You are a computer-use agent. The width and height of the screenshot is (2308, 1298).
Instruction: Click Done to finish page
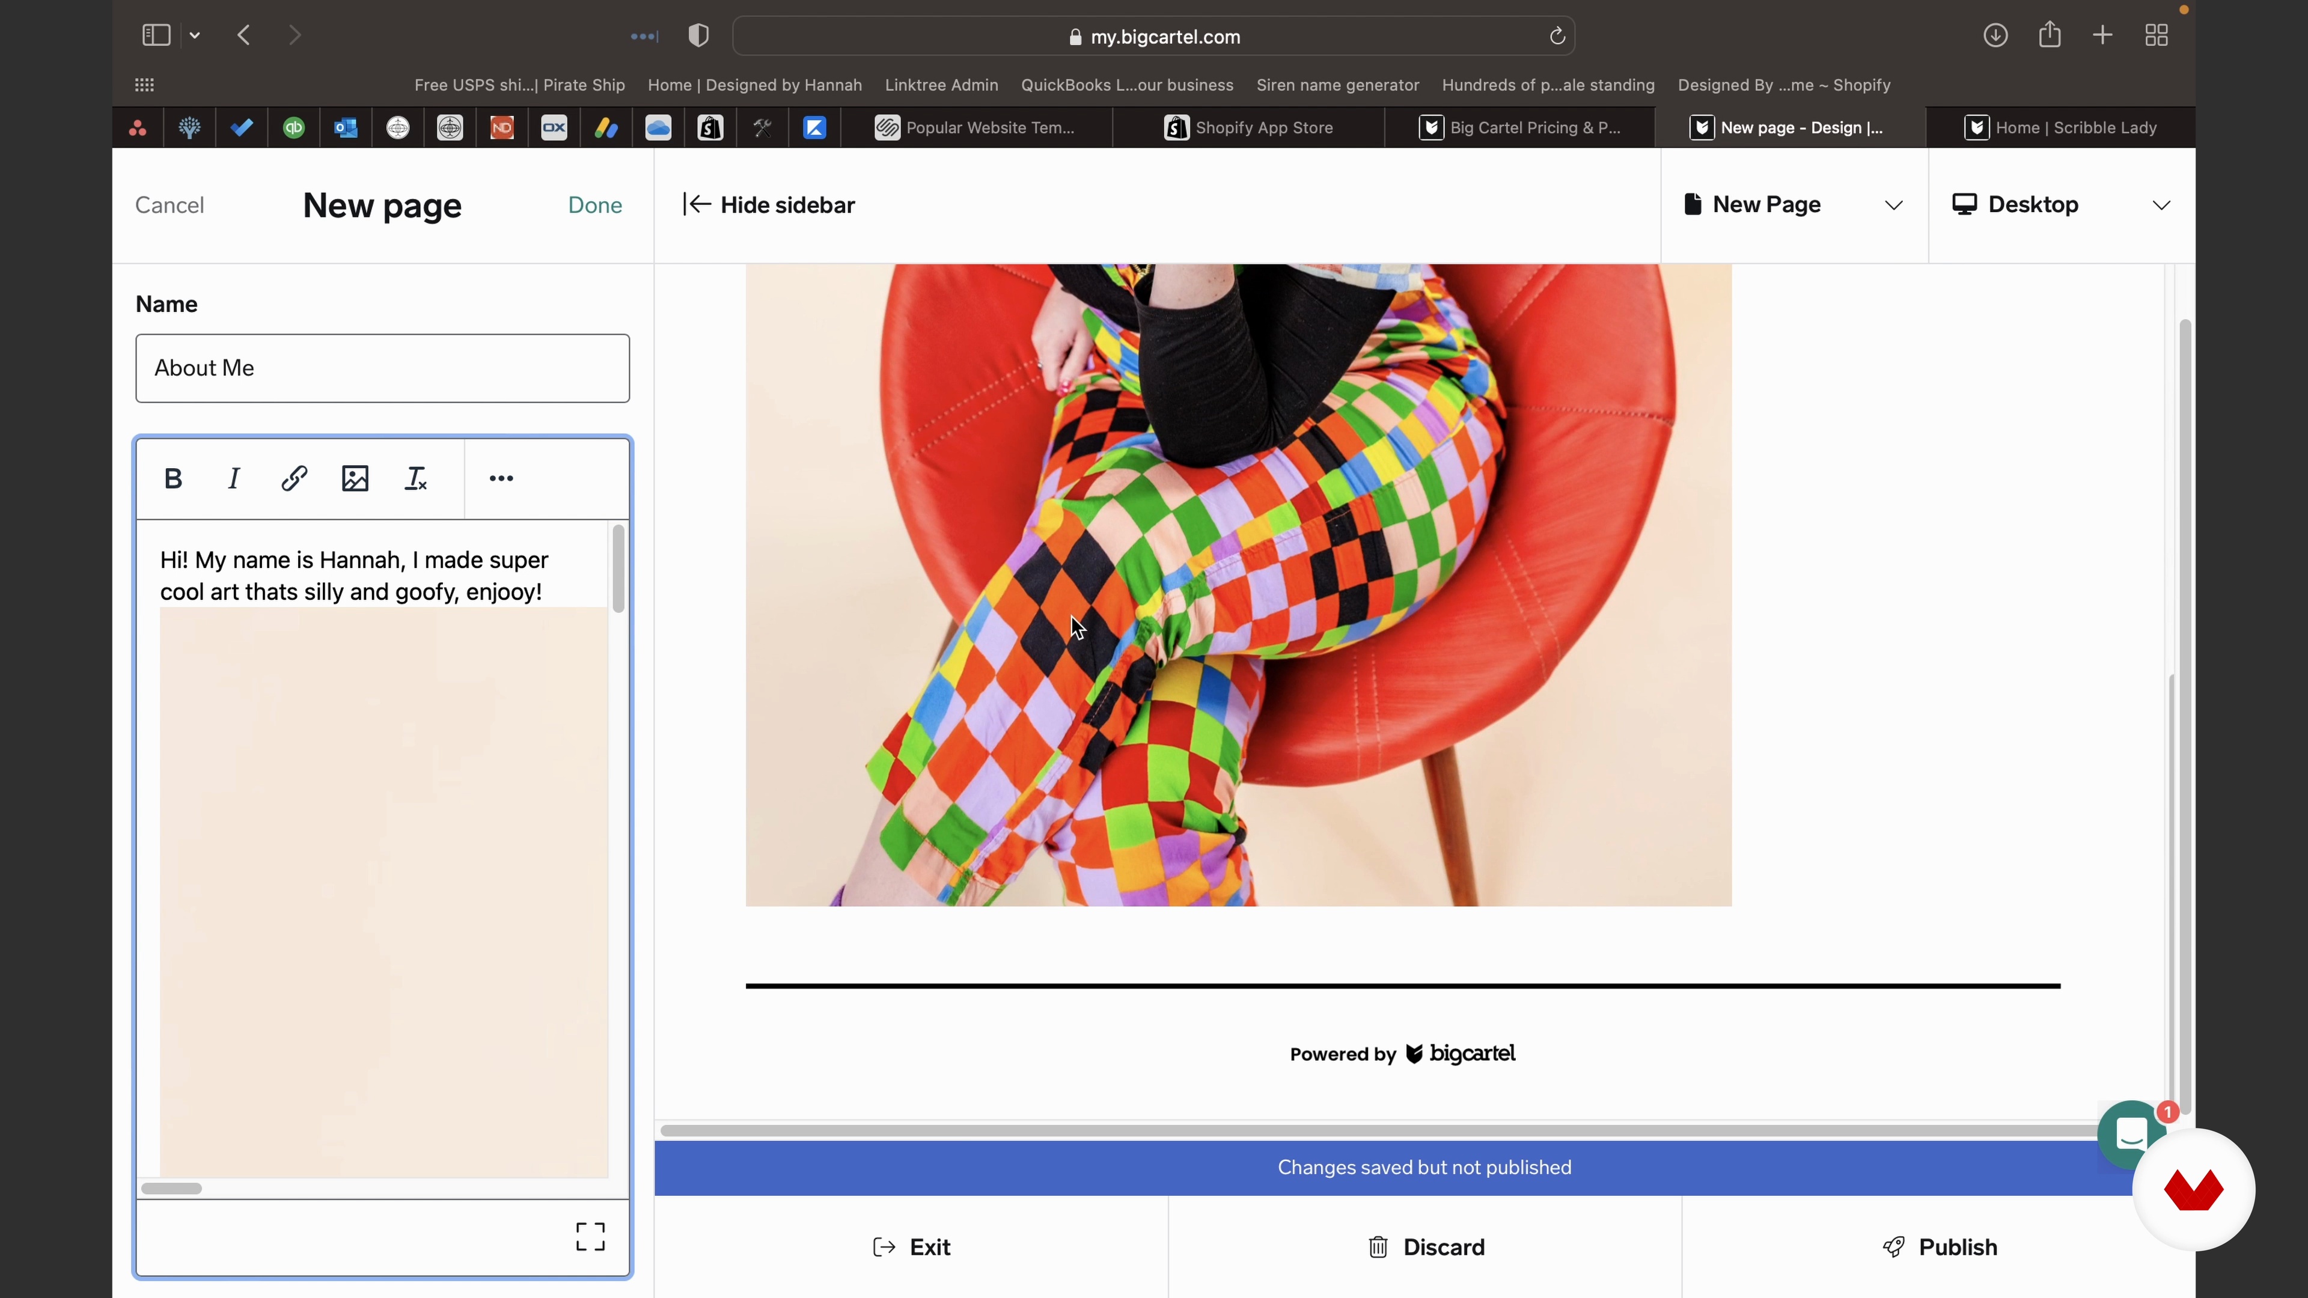click(x=595, y=205)
